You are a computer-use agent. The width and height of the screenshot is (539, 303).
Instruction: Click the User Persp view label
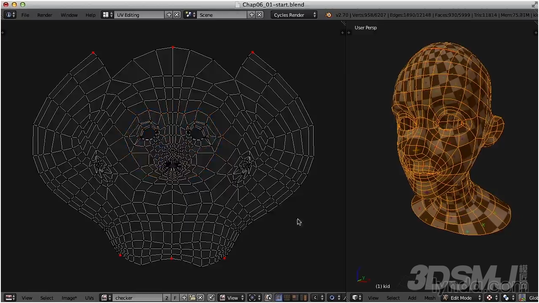(x=366, y=28)
